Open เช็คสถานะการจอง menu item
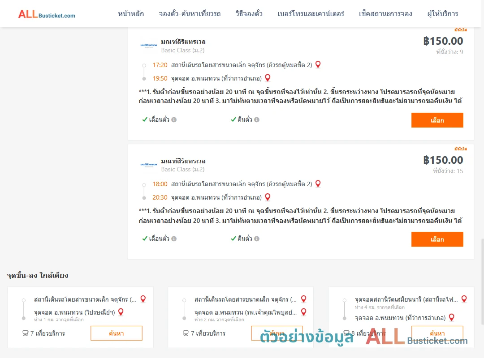The height and width of the screenshot is (358, 484). click(385, 13)
